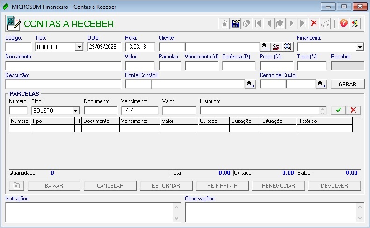Discard the parcela with red X button

pos(353,110)
